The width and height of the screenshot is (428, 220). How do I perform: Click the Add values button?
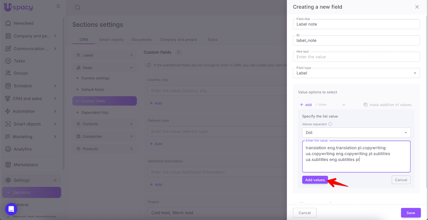(x=315, y=180)
